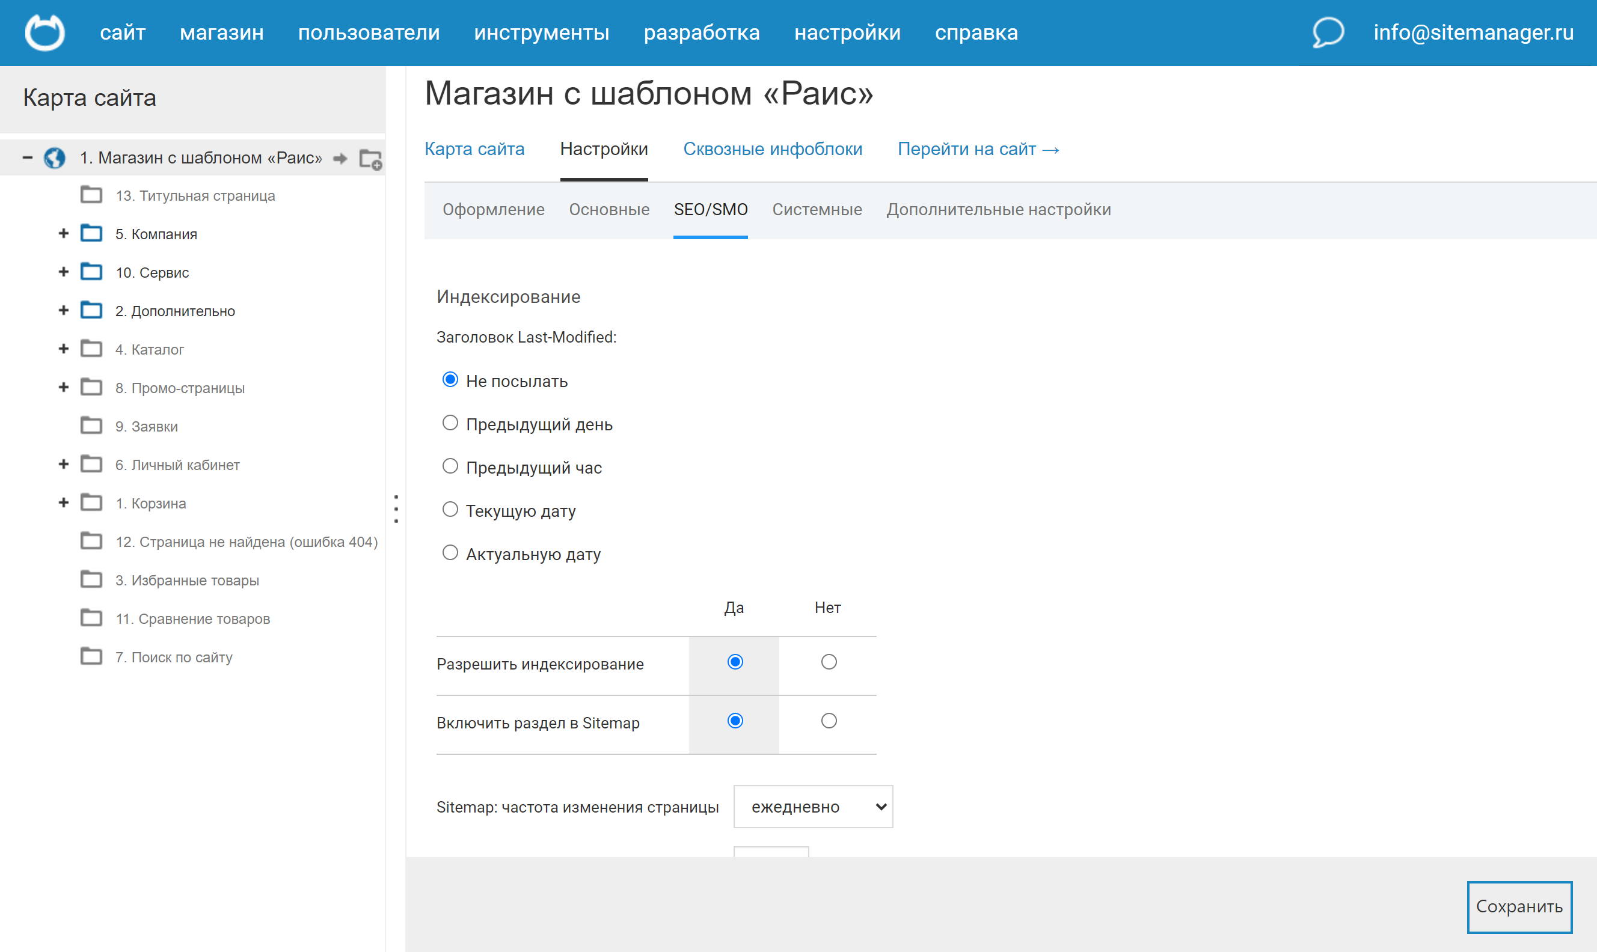Click the arrow icon next to «Магазин с шаблоном «Раис»»
This screenshot has height=952, width=1597.
click(x=340, y=158)
